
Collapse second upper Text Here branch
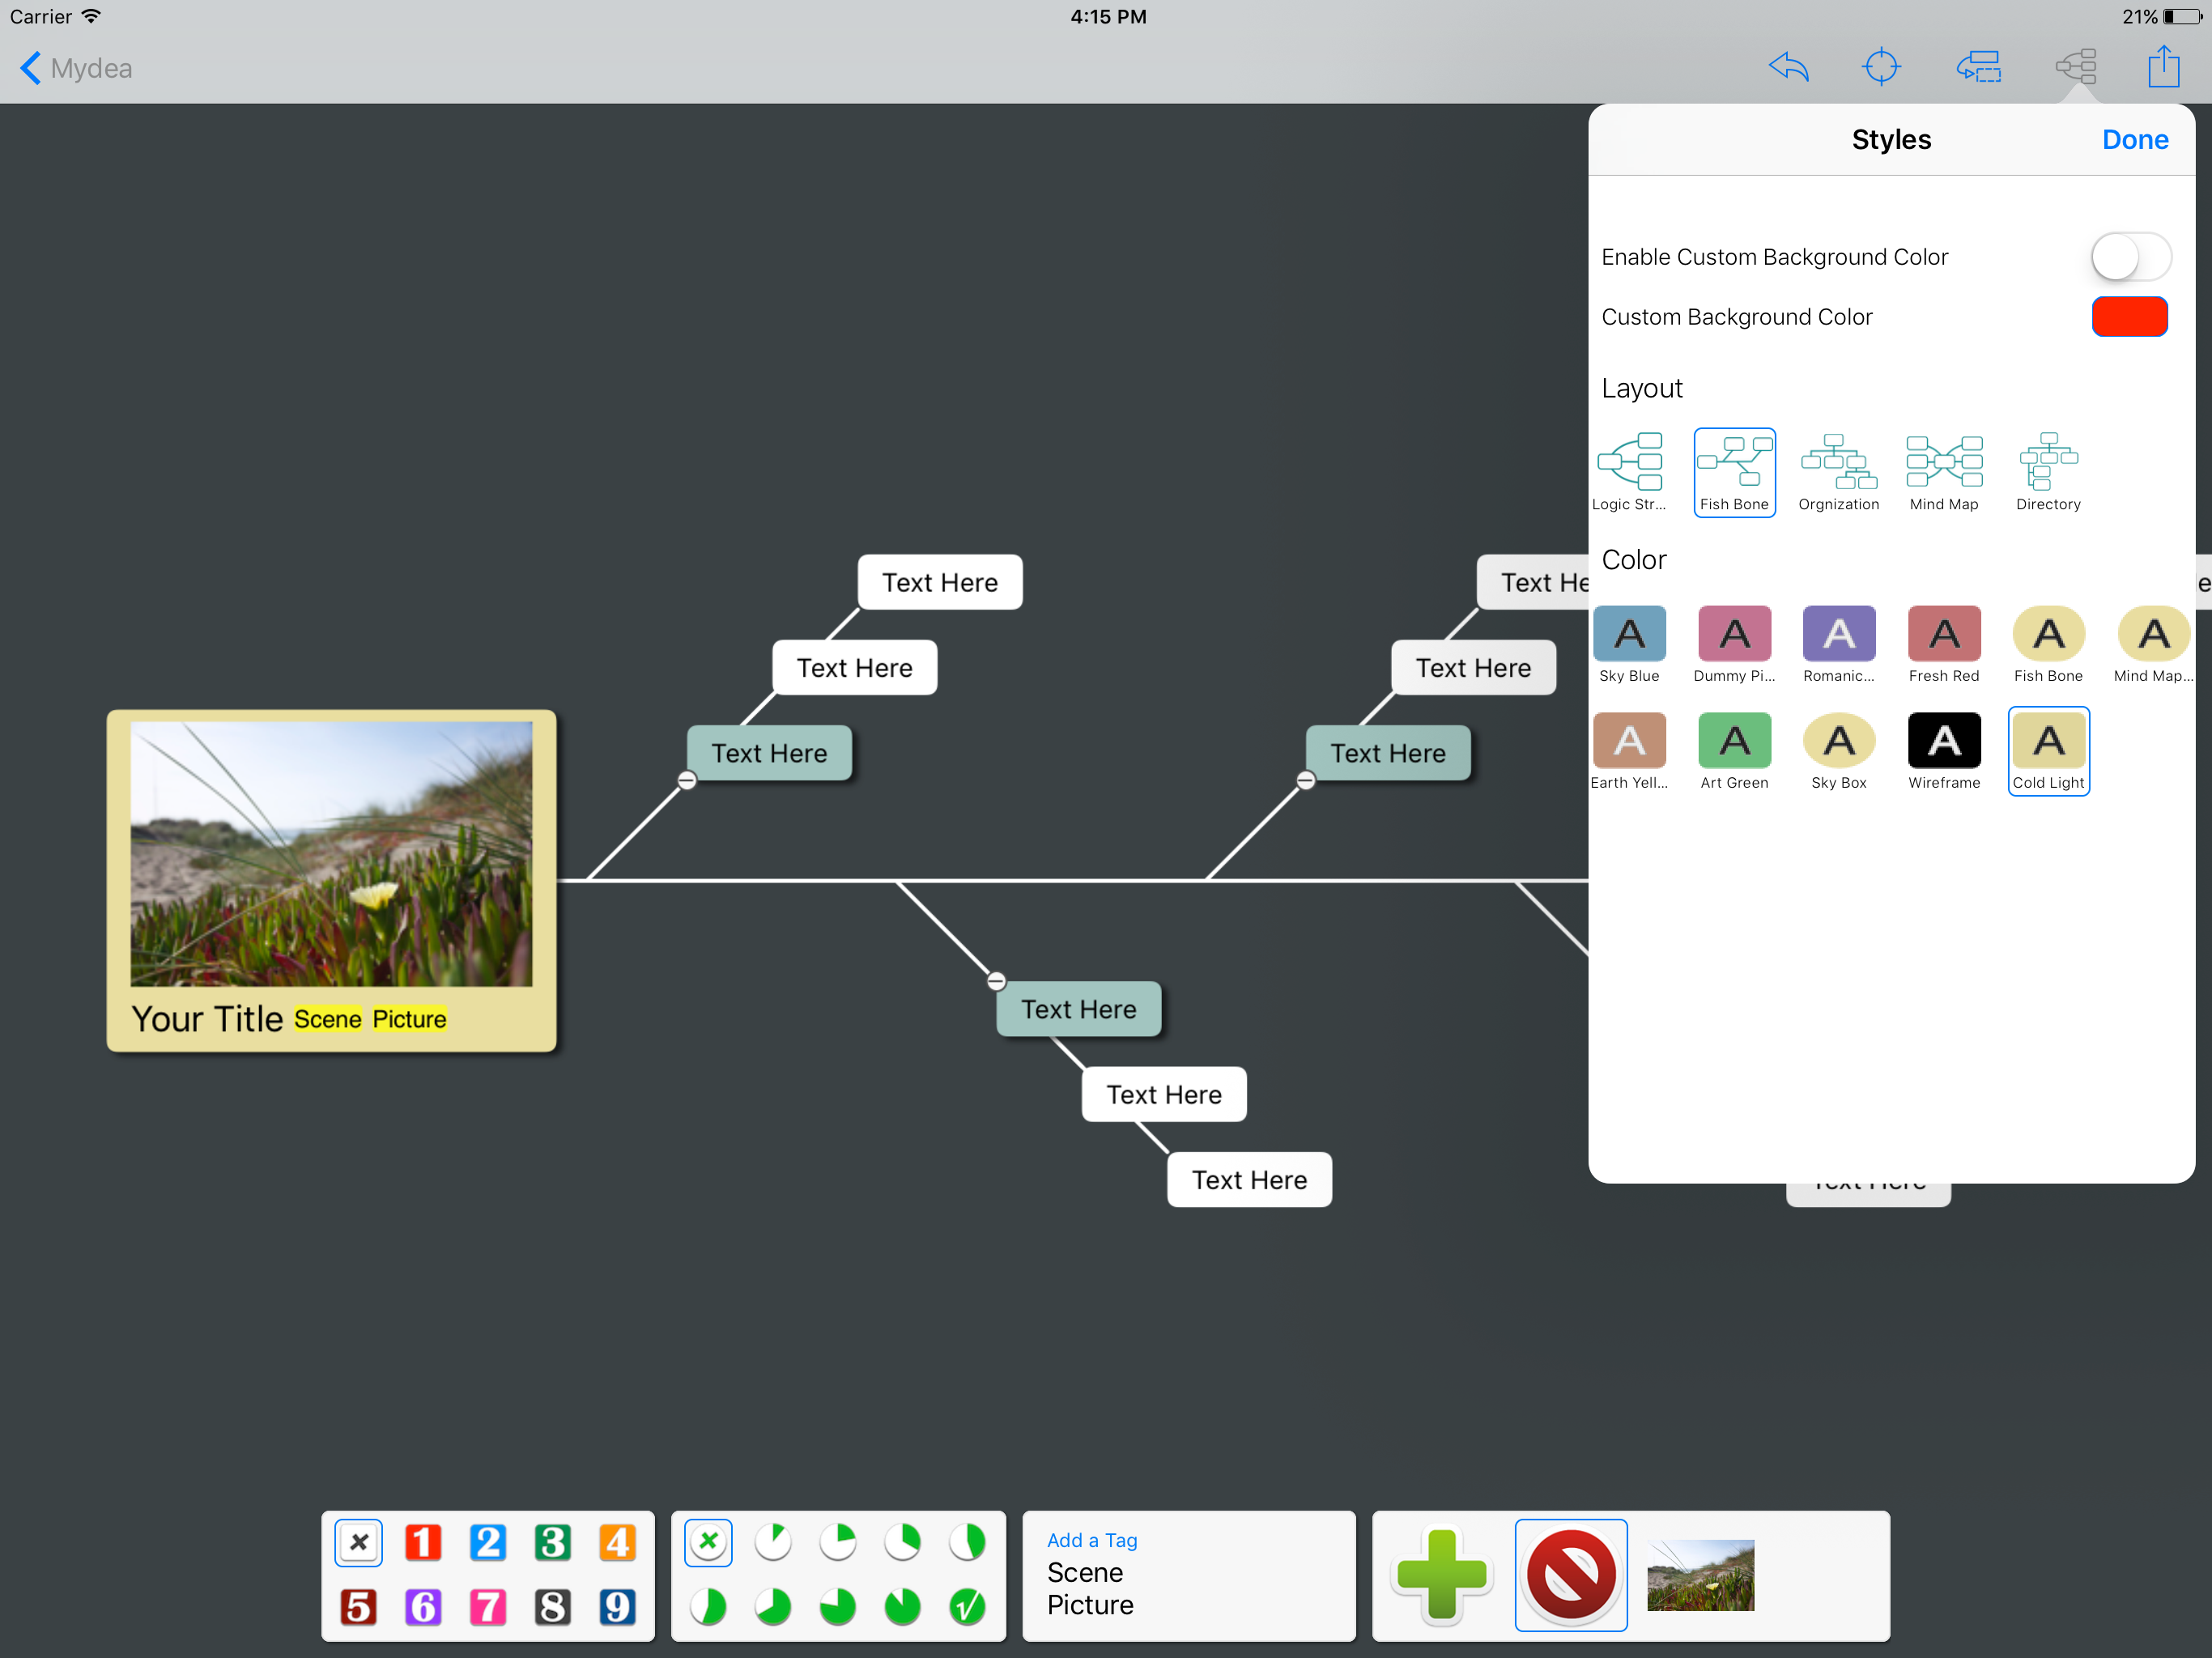pos(1305,780)
